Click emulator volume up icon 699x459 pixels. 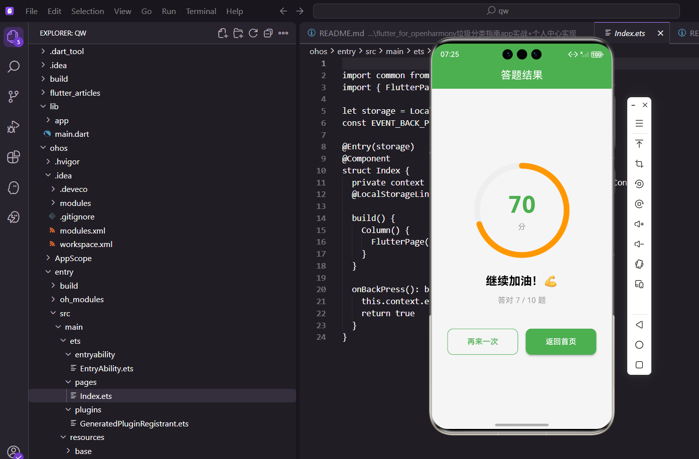[639, 224]
